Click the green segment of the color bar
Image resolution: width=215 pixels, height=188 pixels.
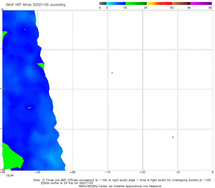click(136, 3)
